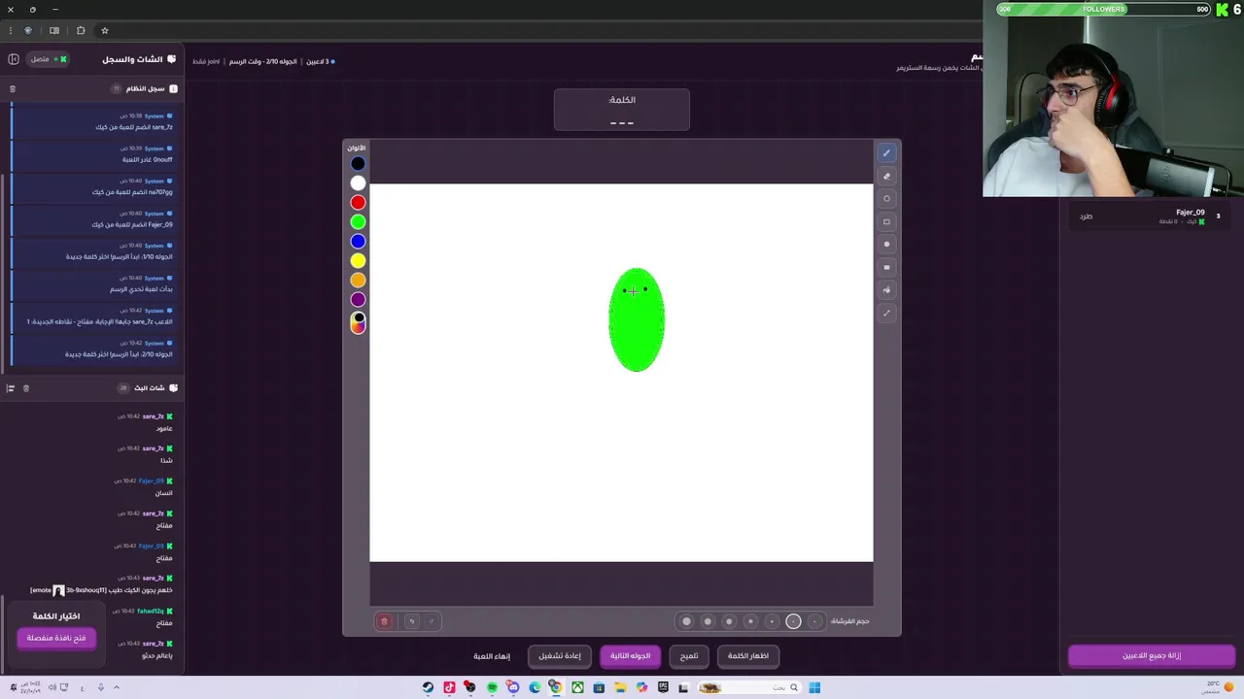Screen dimensions: 1244x699
Task: Click the إنهاء اللعبة end game link
Action: (x=492, y=656)
